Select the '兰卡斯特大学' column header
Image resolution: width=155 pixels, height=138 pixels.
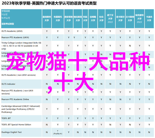click(130, 19)
